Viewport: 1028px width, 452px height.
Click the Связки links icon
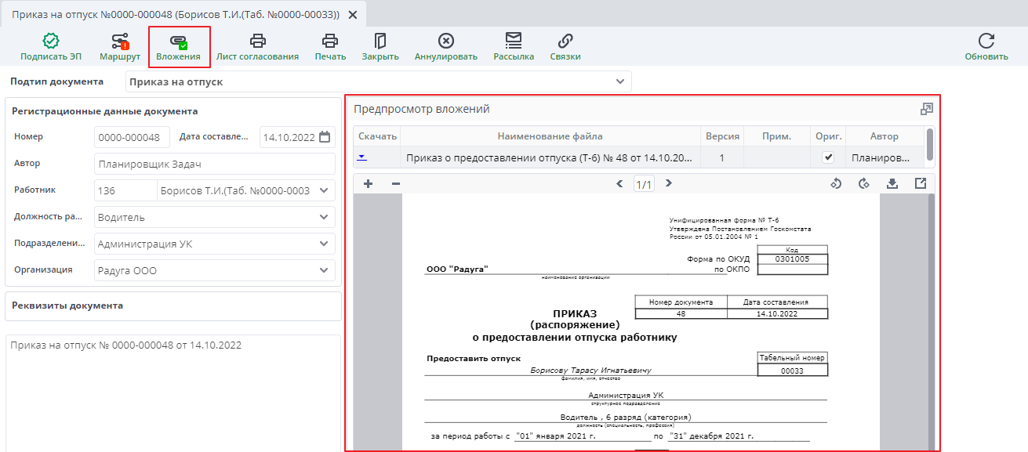(x=564, y=43)
